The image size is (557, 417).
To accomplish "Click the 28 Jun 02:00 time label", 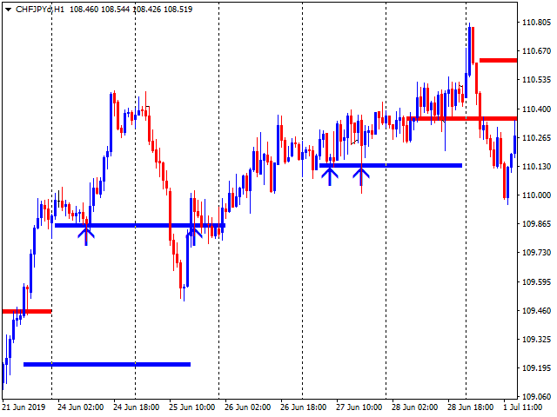I will [x=415, y=407].
